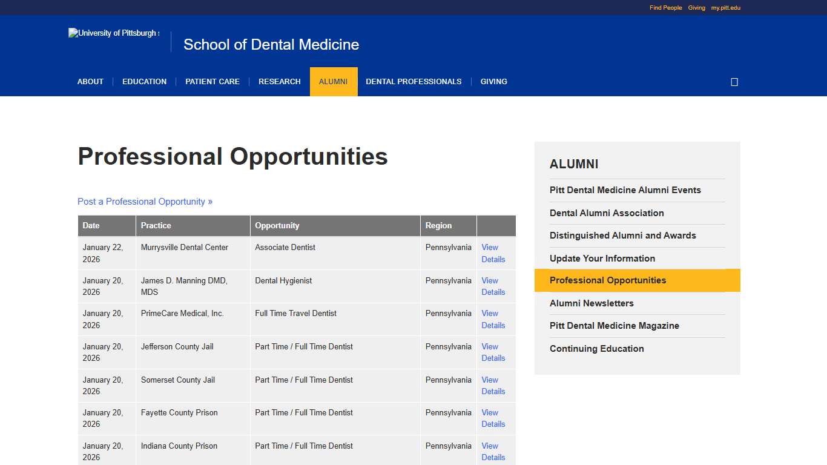Visit my.pitt.edu from the top bar

pyautogui.click(x=725, y=7)
